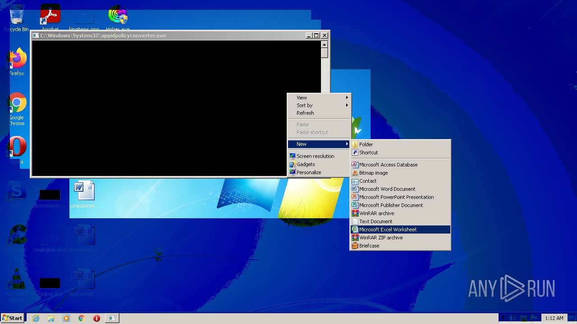
Task: Create a new Text Document
Action: (x=400, y=221)
